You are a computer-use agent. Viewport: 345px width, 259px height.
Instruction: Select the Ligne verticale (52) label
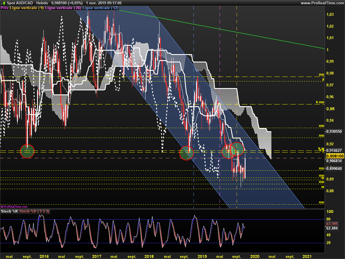pos(100,8)
